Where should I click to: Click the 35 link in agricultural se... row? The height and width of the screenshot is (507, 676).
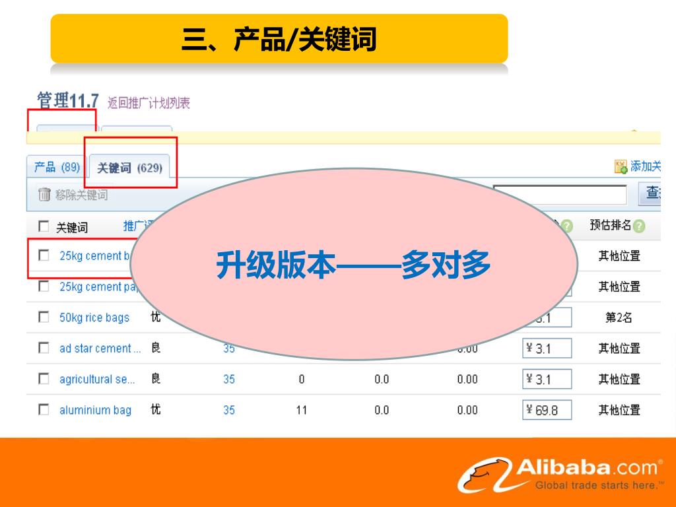[x=229, y=380]
